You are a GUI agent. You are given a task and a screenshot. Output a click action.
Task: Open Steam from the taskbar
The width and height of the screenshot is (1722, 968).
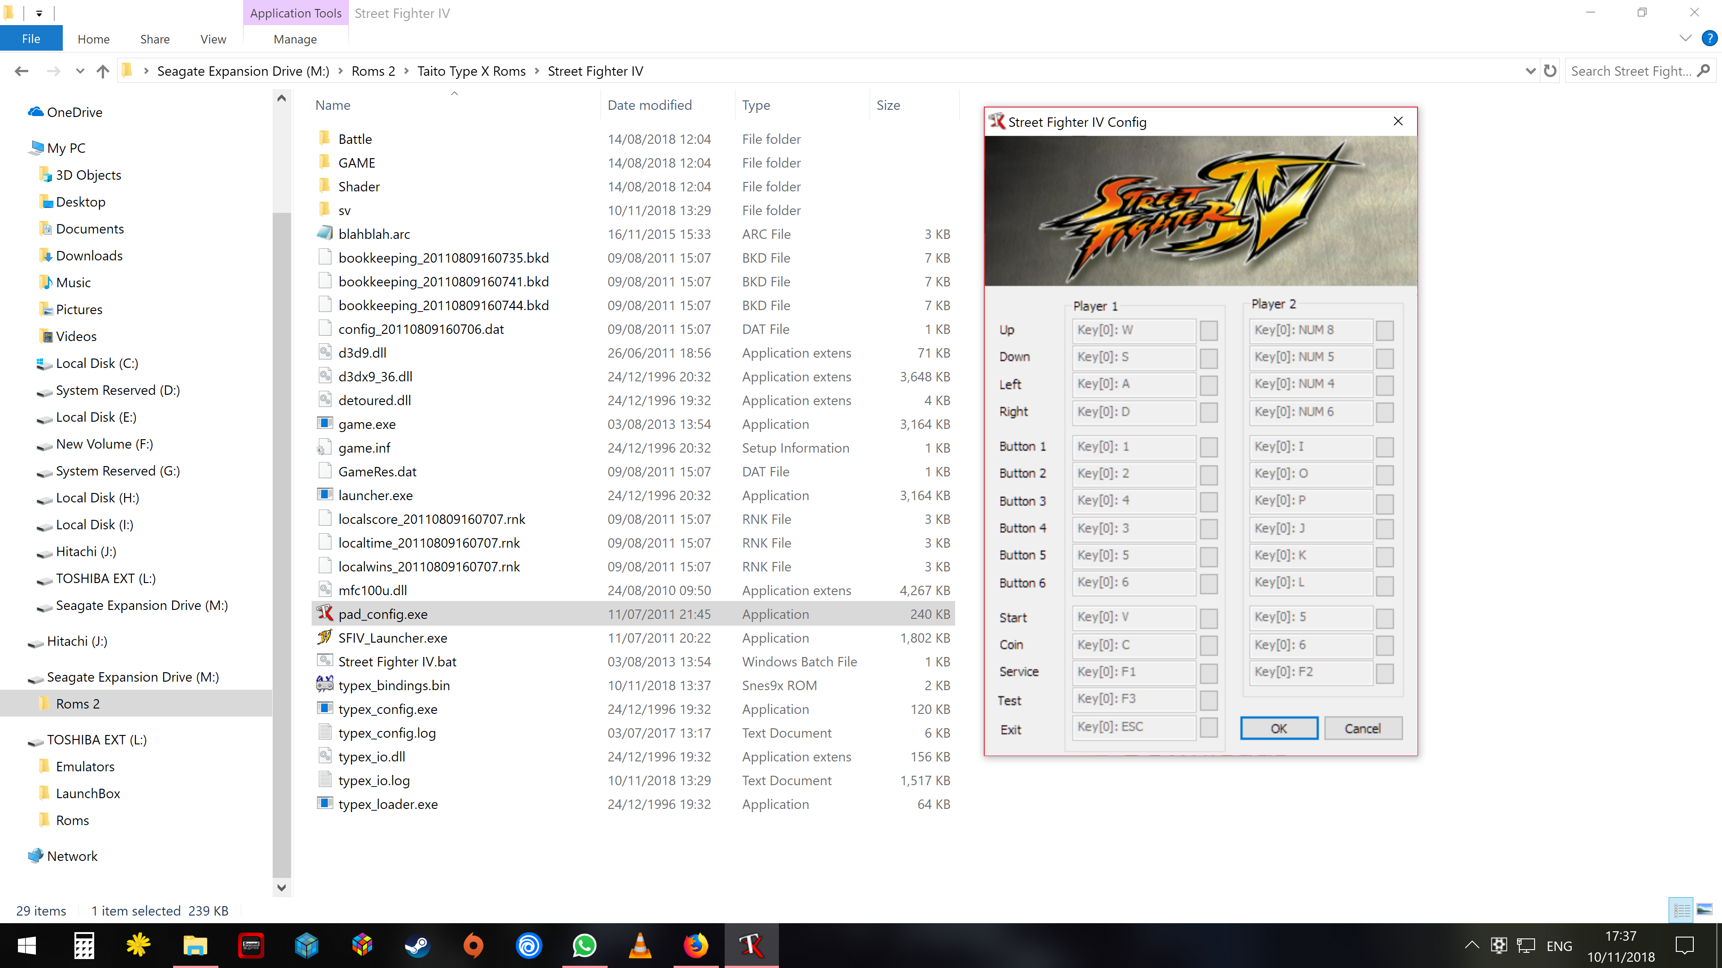(x=418, y=945)
